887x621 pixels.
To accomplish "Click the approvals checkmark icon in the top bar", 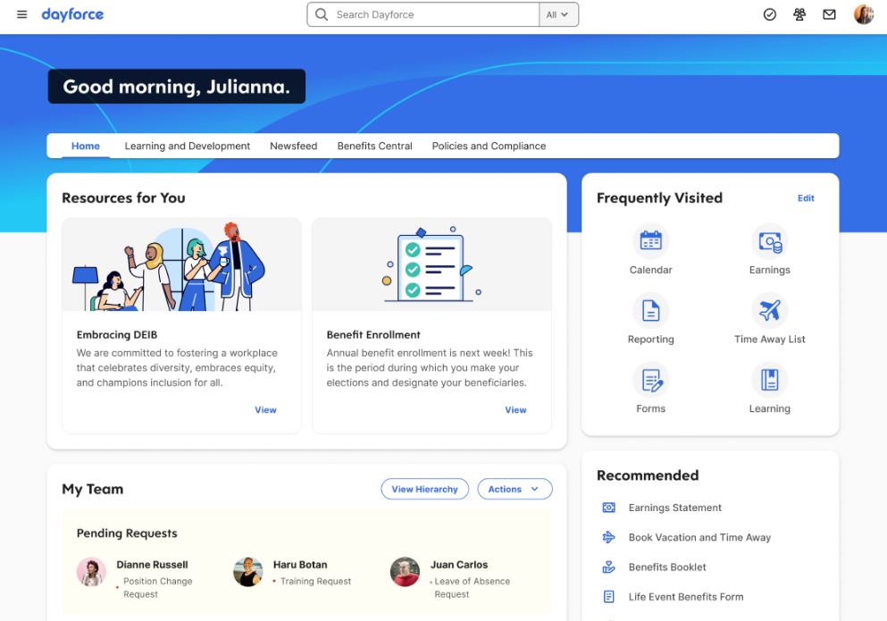I will point(769,14).
